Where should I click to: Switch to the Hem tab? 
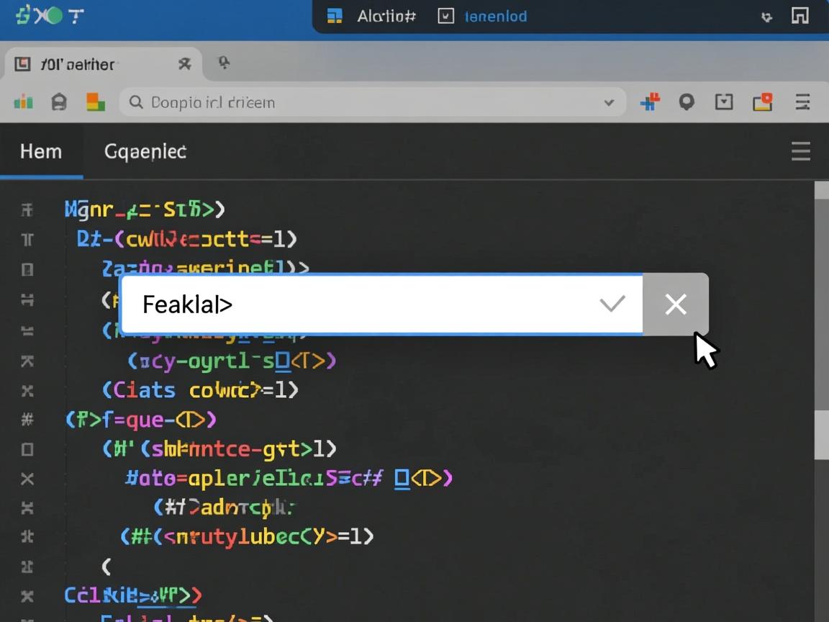[41, 152]
